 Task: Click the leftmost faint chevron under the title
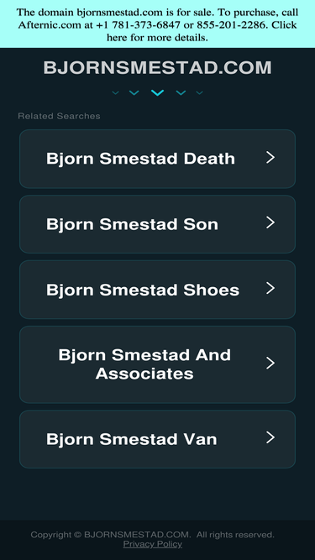(115, 93)
